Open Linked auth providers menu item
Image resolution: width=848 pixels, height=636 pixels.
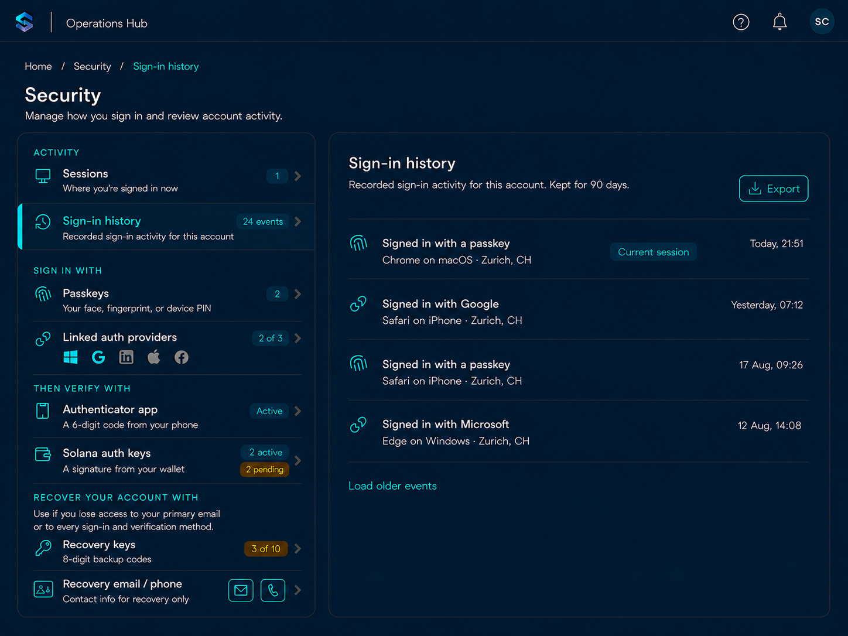pyautogui.click(x=167, y=348)
